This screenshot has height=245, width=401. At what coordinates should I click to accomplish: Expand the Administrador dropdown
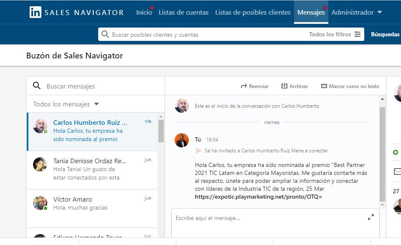[356, 12]
